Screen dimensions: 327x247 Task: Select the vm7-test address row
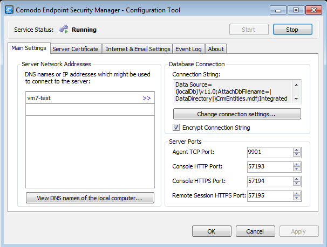pos(90,98)
